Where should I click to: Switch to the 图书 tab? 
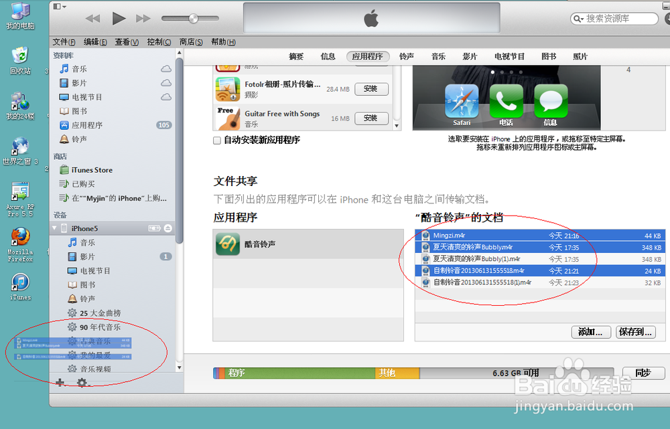pyautogui.click(x=549, y=56)
